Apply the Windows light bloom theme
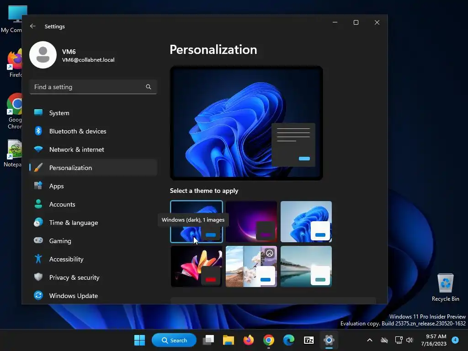Viewport: 468px width, 351px height. point(306,222)
